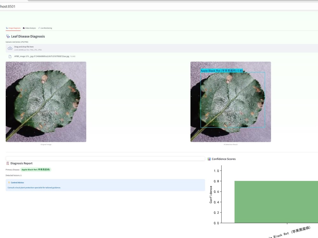Click the Diagnosis Report heading

tap(22, 163)
